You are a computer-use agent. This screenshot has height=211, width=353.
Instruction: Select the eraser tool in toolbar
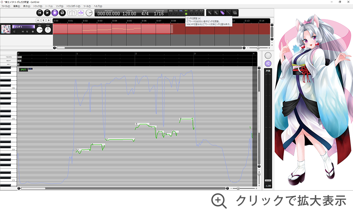click(x=235, y=13)
